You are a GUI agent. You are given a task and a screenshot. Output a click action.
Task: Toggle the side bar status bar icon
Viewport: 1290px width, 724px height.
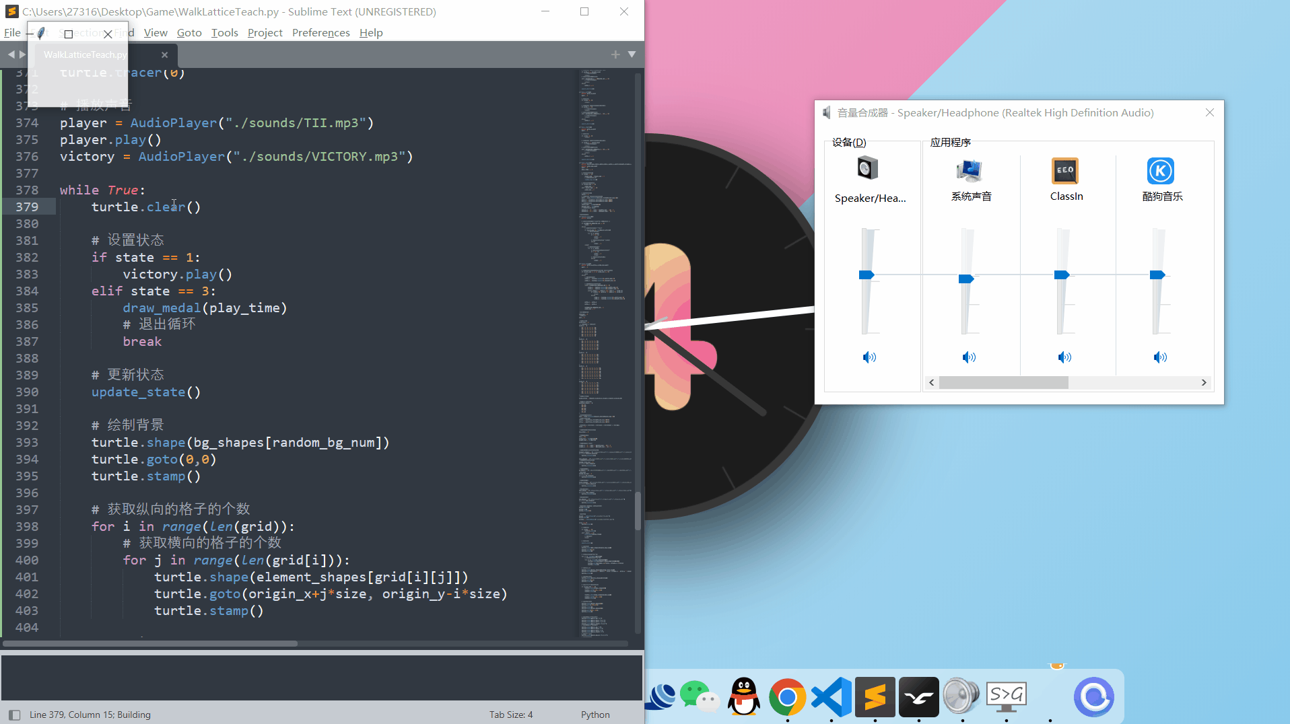[x=14, y=715]
